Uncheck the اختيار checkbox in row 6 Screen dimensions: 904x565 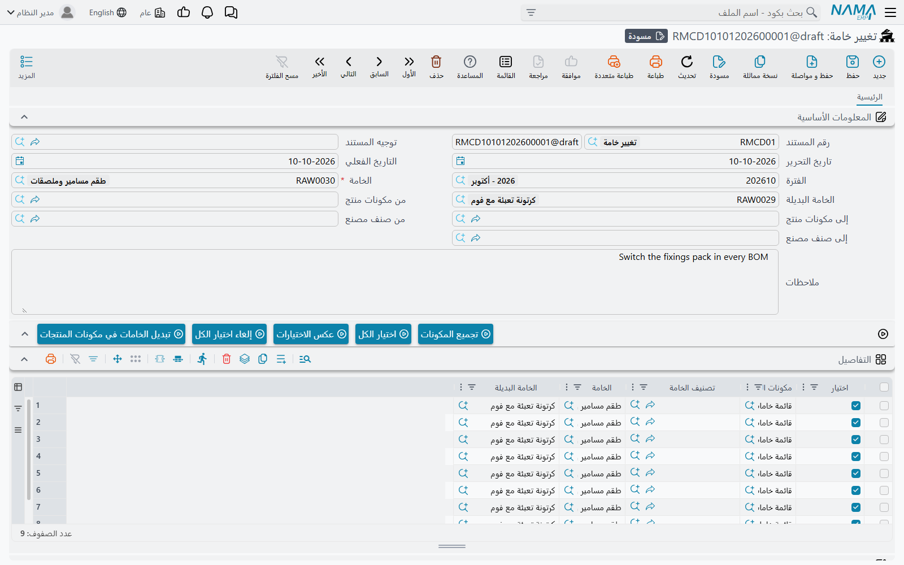click(856, 490)
